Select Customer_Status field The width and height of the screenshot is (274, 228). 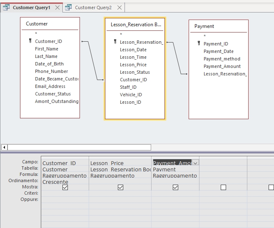coord(53,94)
